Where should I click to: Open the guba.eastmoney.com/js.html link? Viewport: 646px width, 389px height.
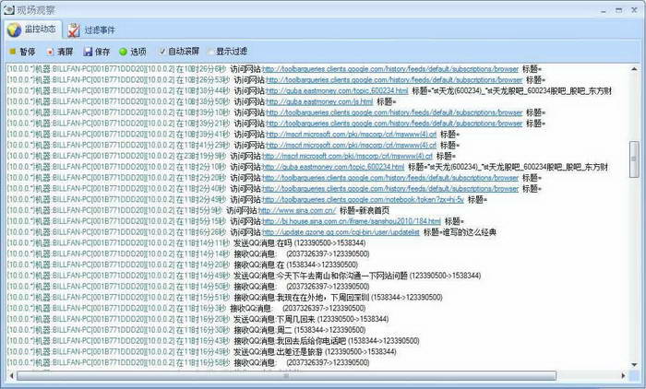pos(319,101)
